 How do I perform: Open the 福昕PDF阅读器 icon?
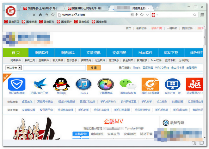[150, 84]
